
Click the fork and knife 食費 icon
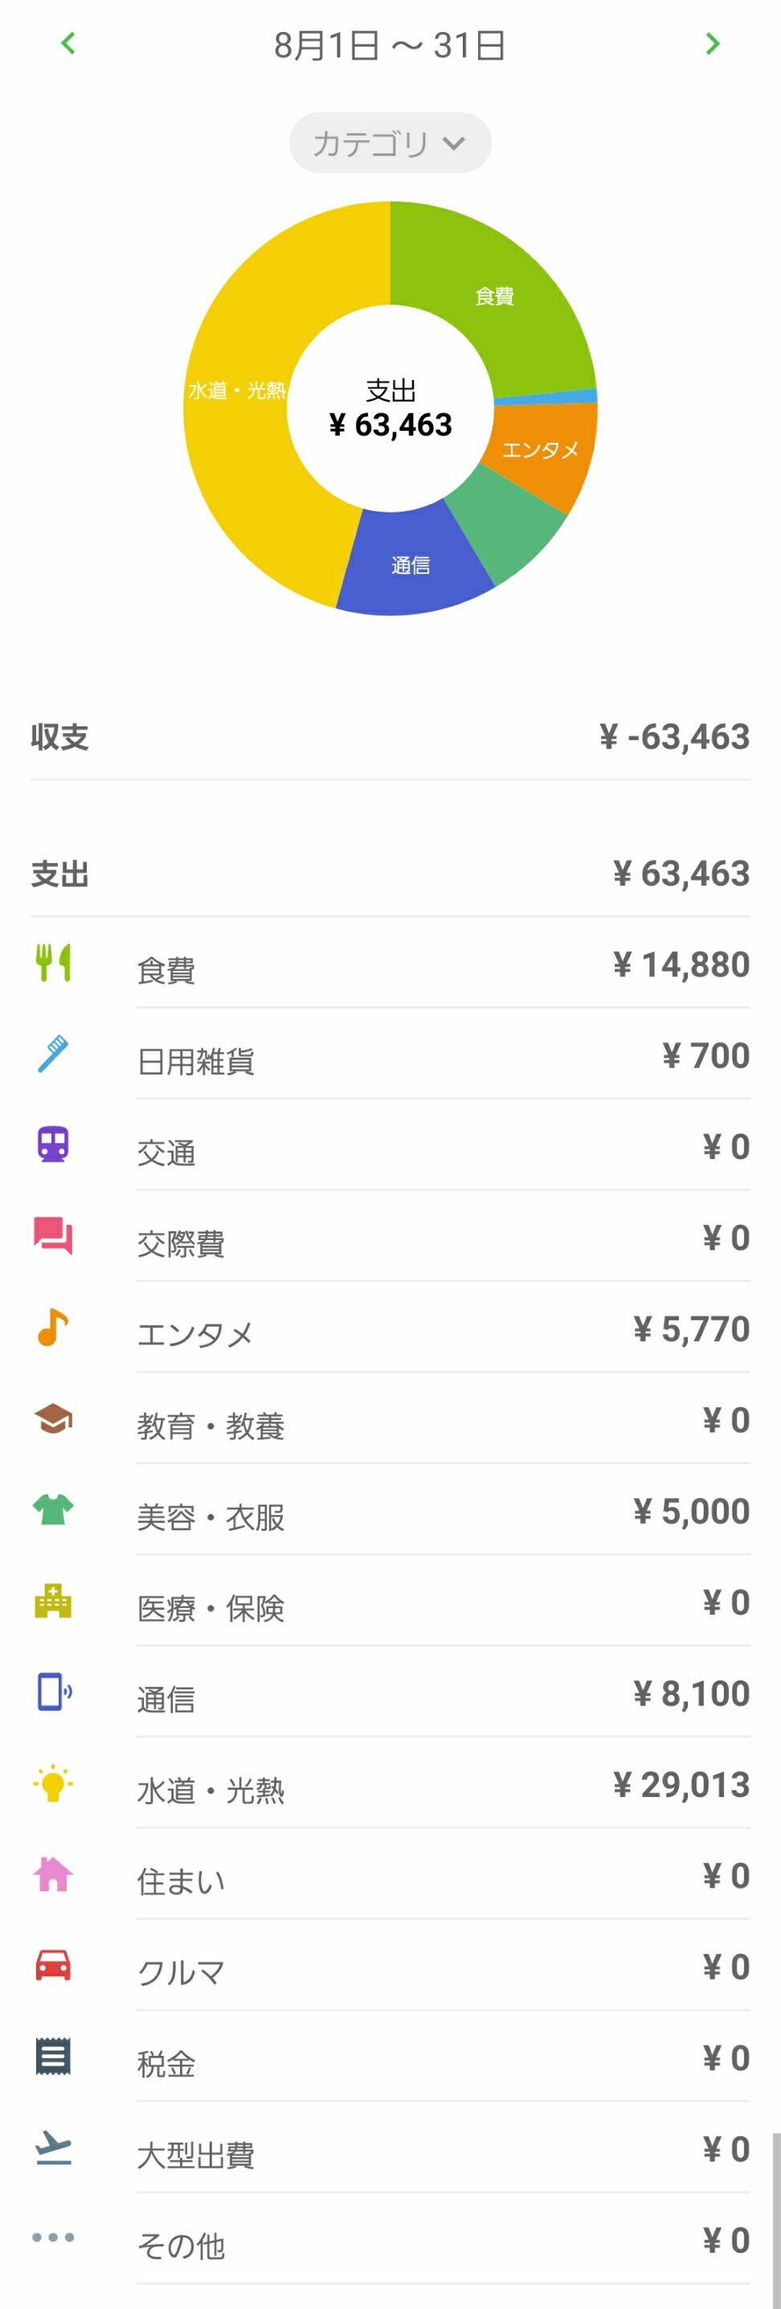53,963
